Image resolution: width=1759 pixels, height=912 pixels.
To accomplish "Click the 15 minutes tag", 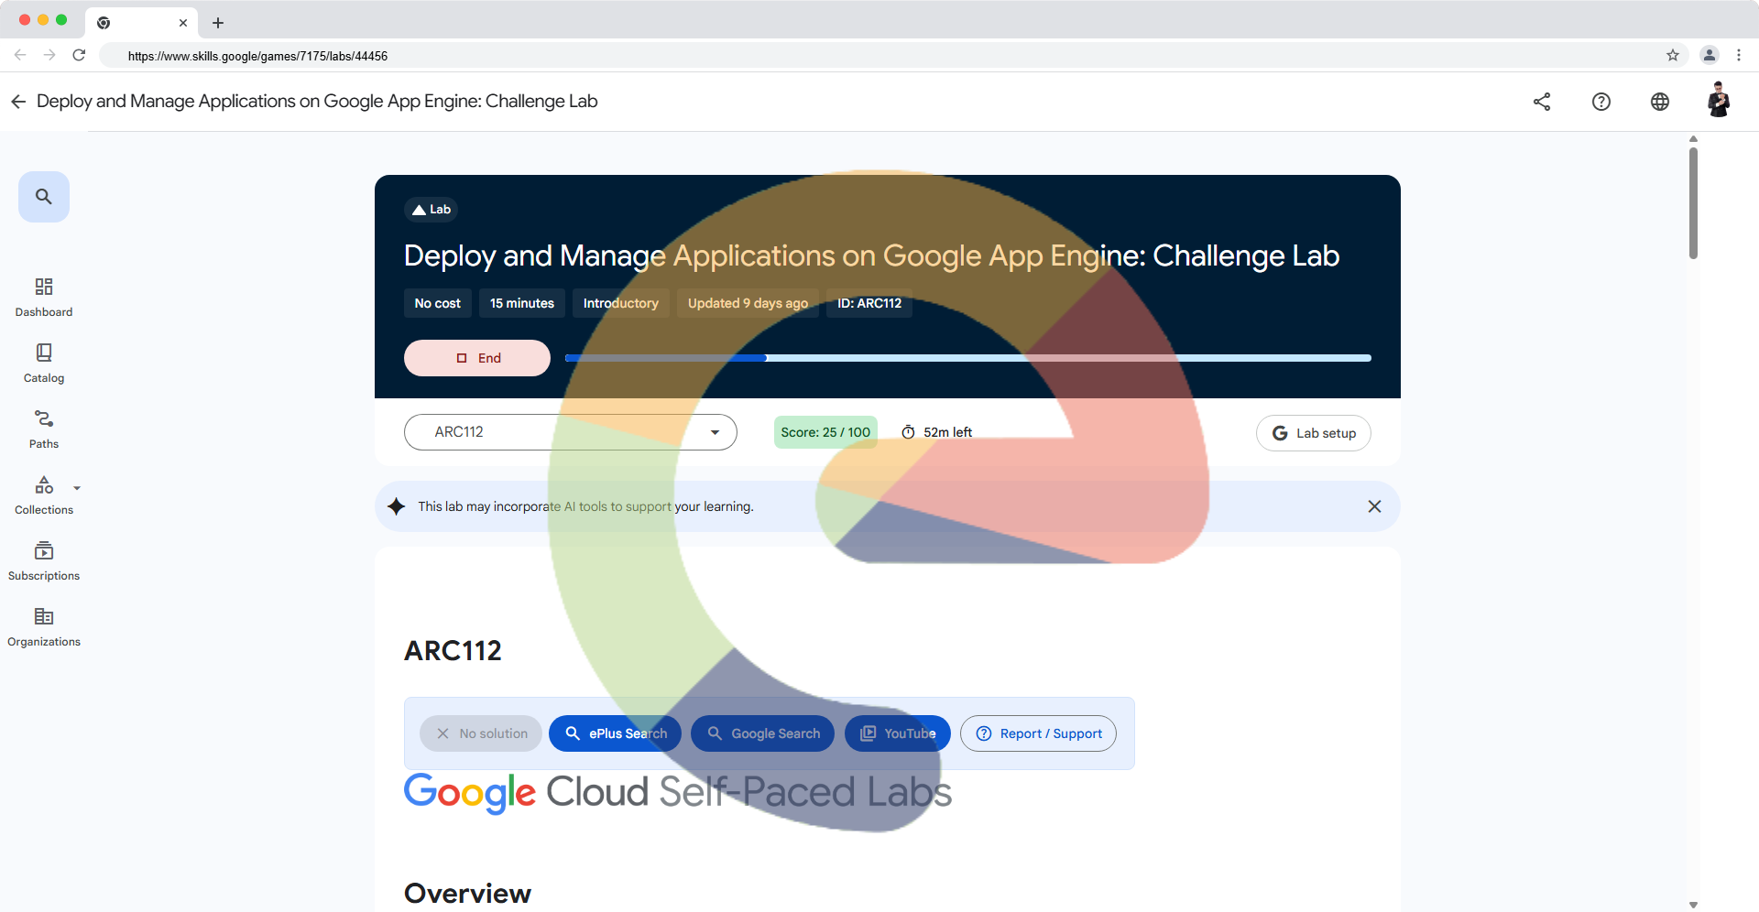I will (522, 303).
